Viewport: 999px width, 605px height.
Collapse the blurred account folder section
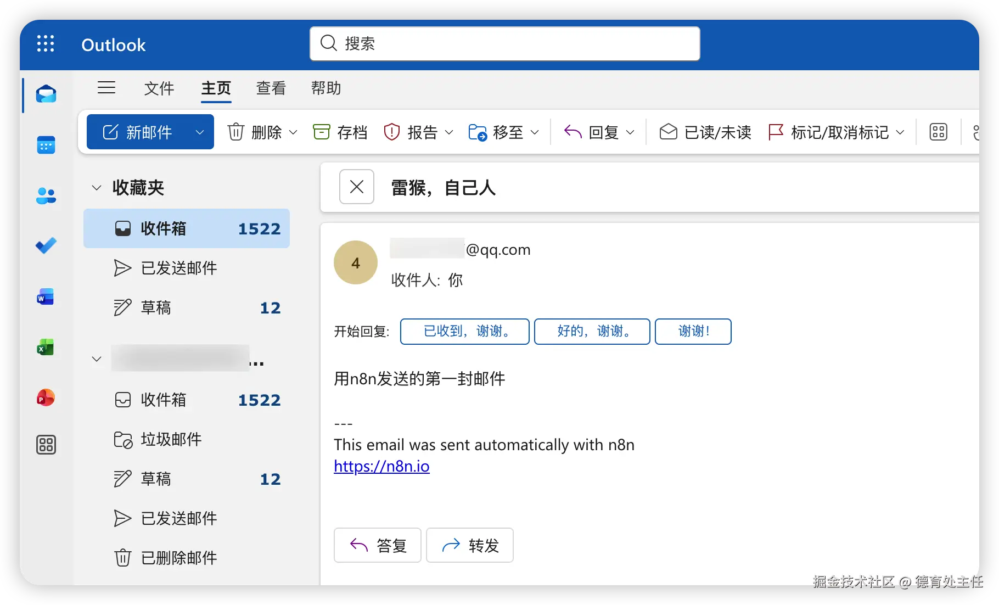click(x=97, y=359)
